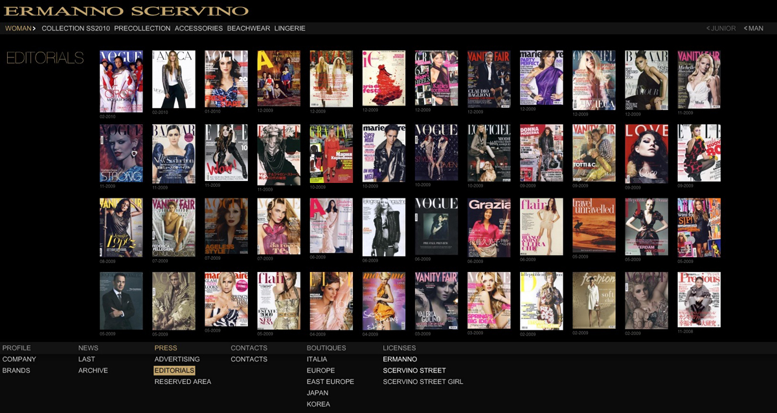Open the Jennifer Lopez Vanity Fair cover
Image resolution: width=777 pixels, height=413 pixels.
pos(121,228)
